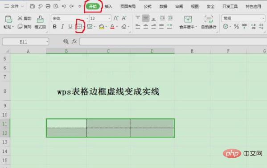Click the title text wps表格边框虚线变成实线

click(x=108, y=91)
